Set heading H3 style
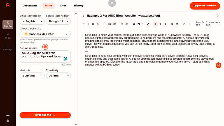The image size is (224, 126). (x=115, y=24)
